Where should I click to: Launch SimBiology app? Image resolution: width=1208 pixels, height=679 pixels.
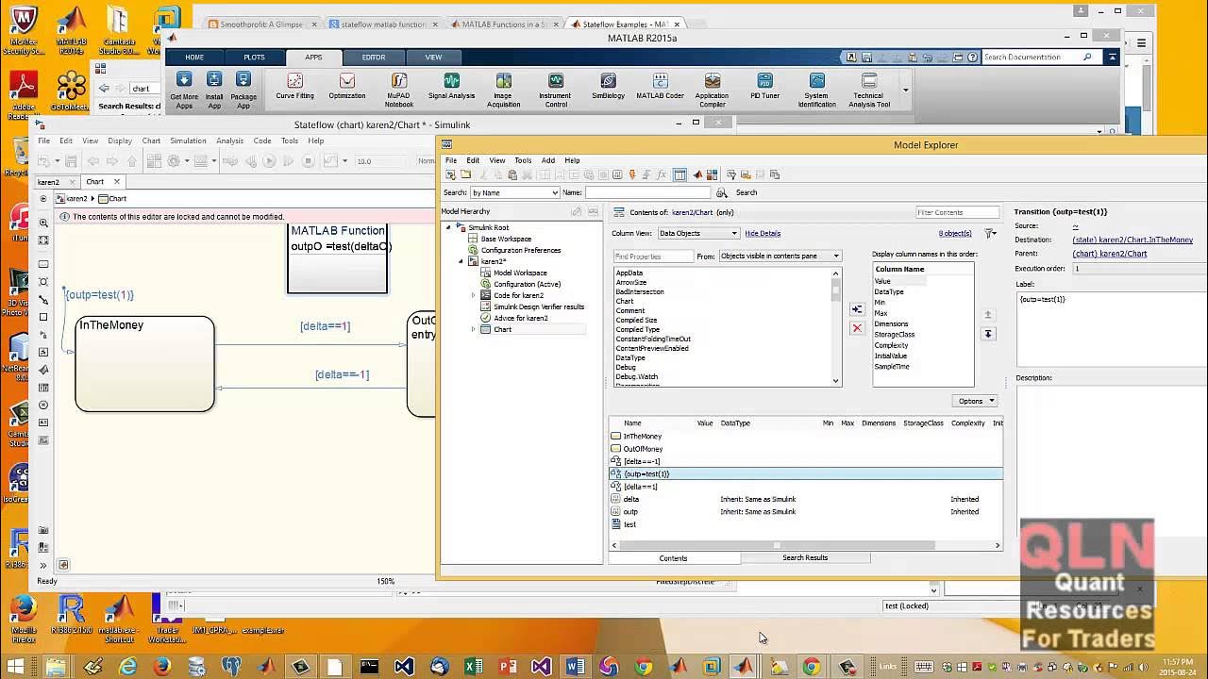coord(608,87)
